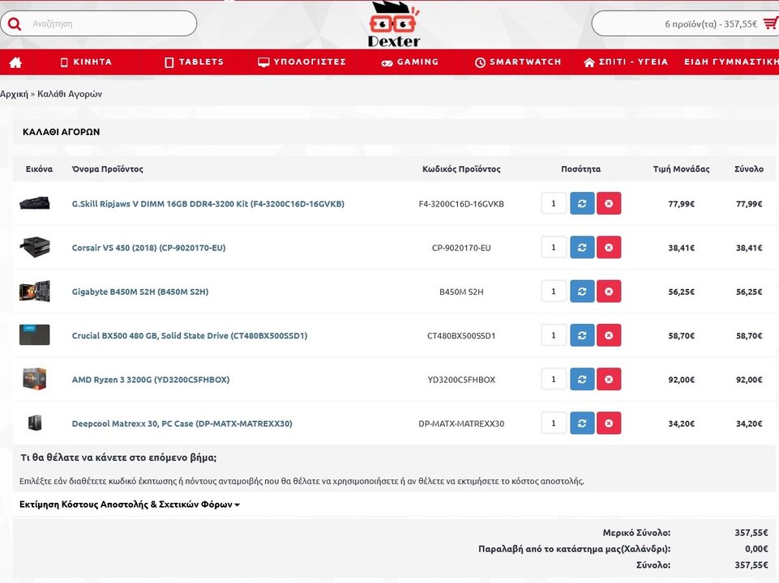The width and height of the screenshot is (779, 583).
Task: Update quantity for AMD Ryzen 3 row
Action: tap(582, 379)
